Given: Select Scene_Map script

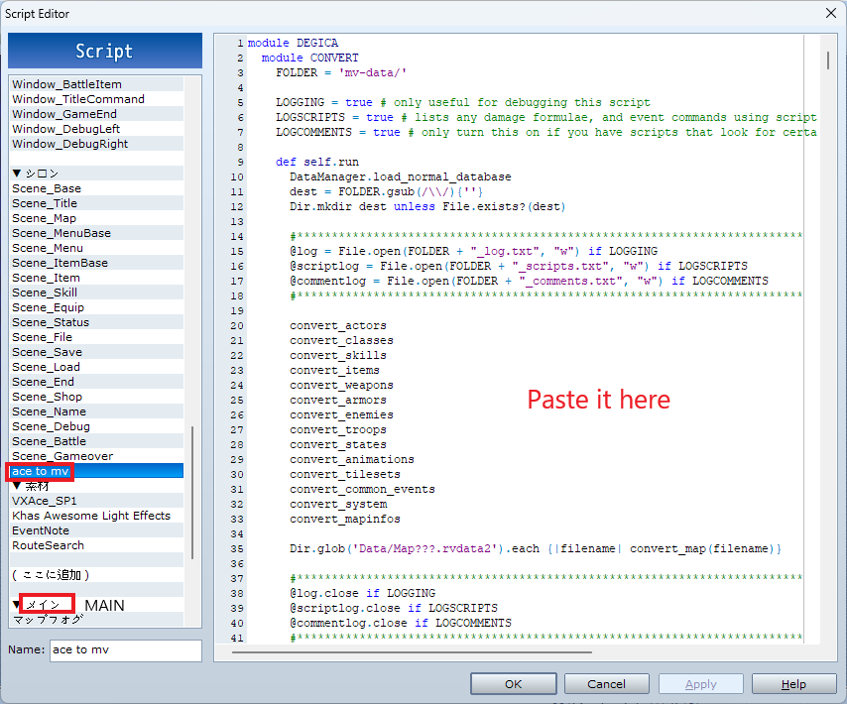Looking at the screenshot, I should tap(96, 218).
